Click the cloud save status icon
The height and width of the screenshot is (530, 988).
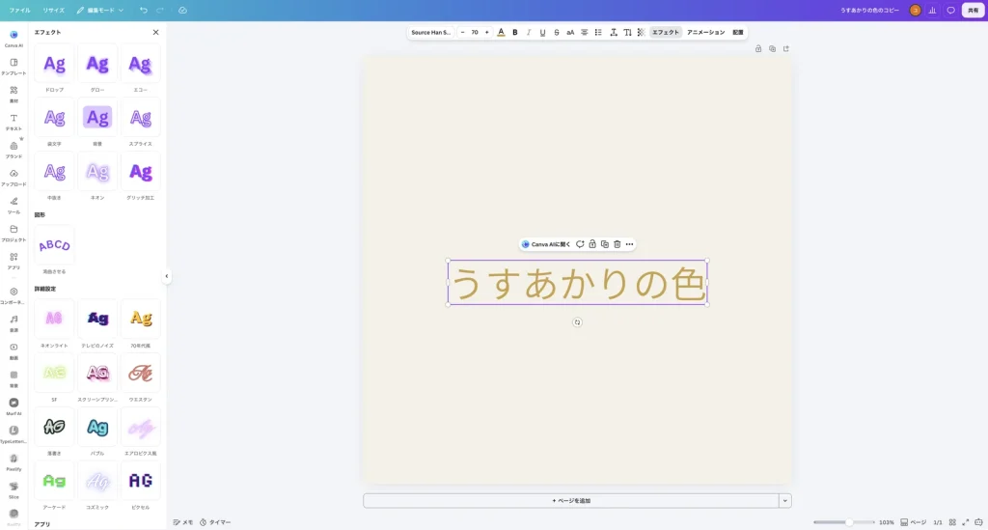[x=182, y=10]
